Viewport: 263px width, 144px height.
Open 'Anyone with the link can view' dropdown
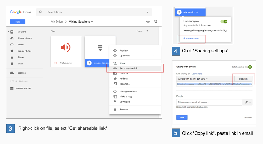(193, 79)
